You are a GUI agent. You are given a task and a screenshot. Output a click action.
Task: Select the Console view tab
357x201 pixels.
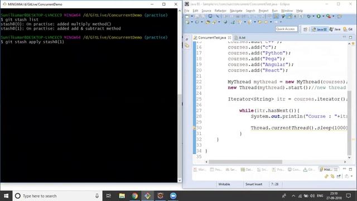(x=294, y=169)
